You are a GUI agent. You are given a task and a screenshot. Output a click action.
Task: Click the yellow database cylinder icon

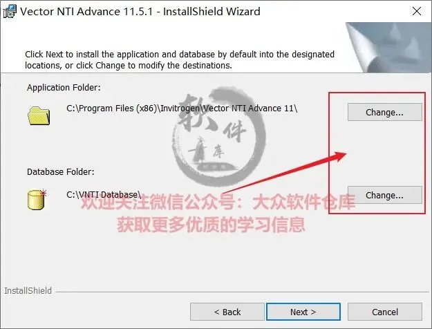[37, 199]
